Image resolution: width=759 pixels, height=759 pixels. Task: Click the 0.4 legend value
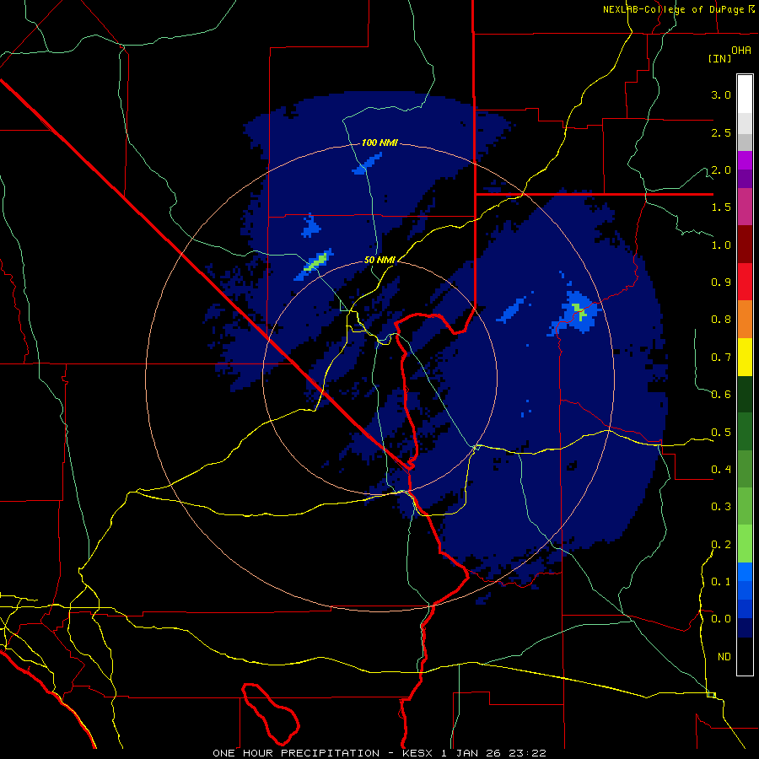[x=721, y=469]
